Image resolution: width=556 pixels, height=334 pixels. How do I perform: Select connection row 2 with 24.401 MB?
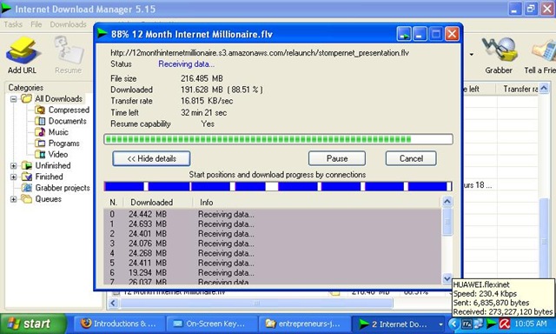pyautogui.click(x=272, y=234)
